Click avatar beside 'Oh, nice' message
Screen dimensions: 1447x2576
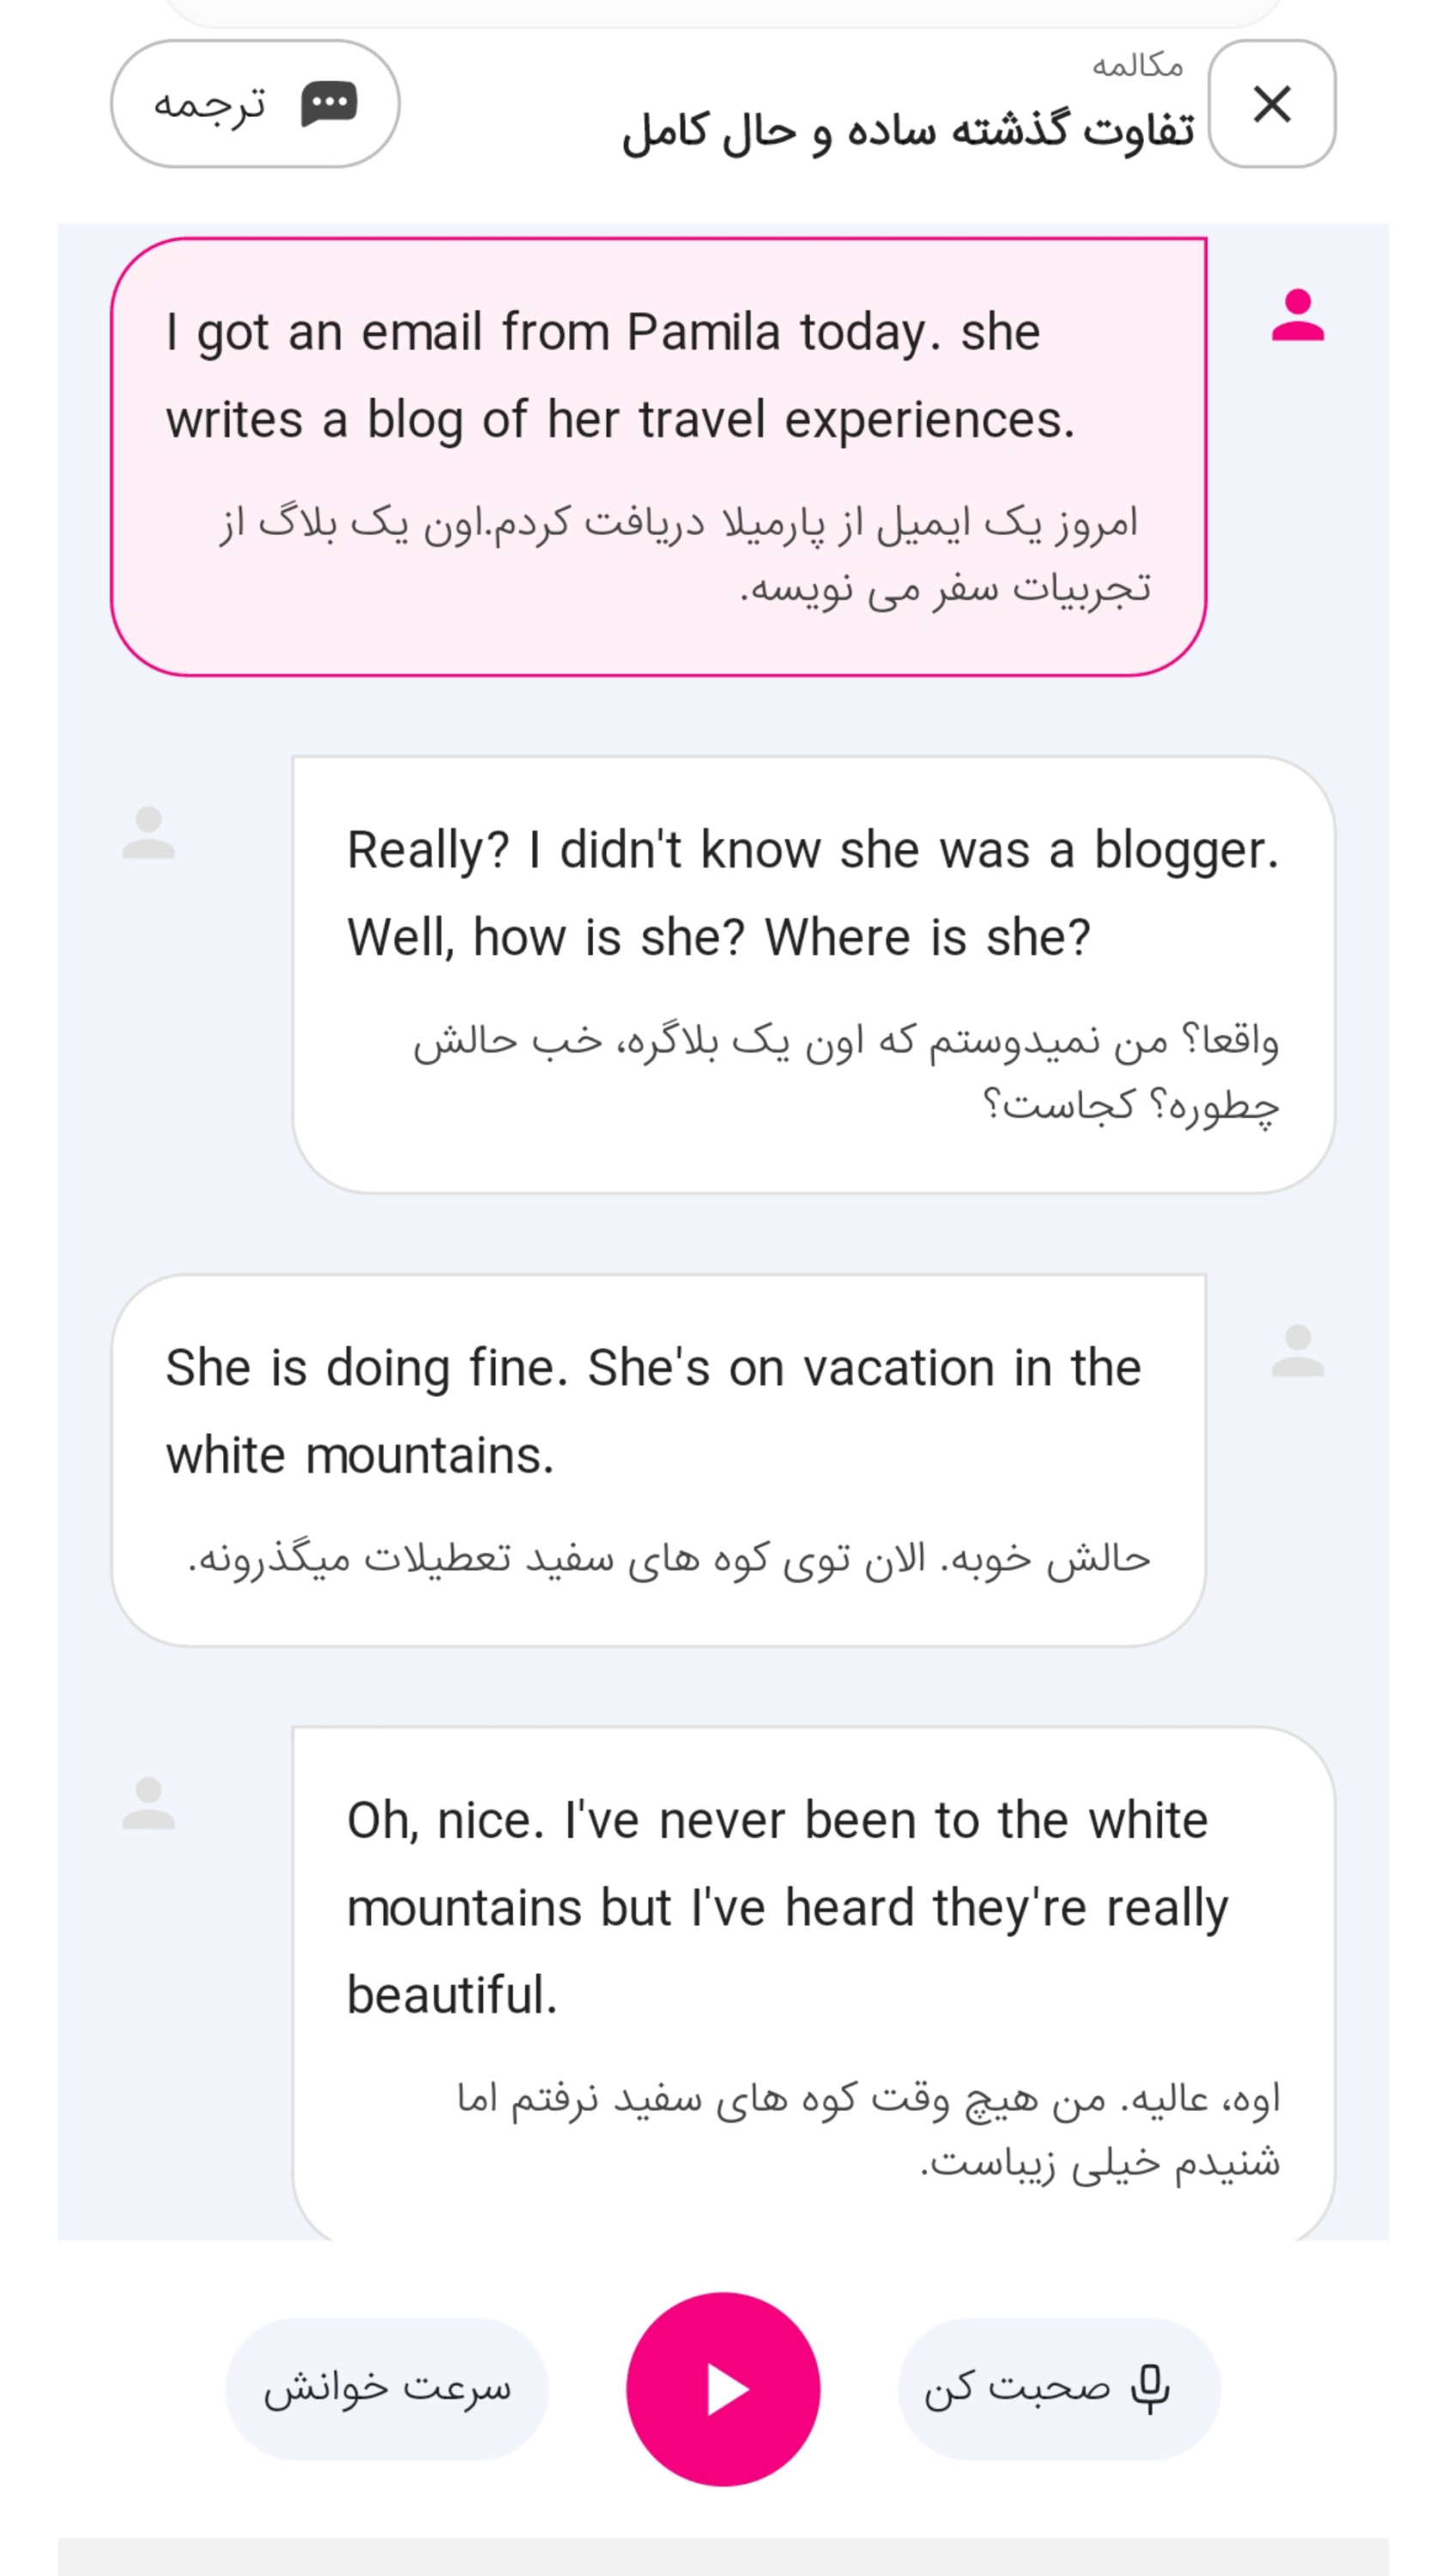pos(148,1802)
